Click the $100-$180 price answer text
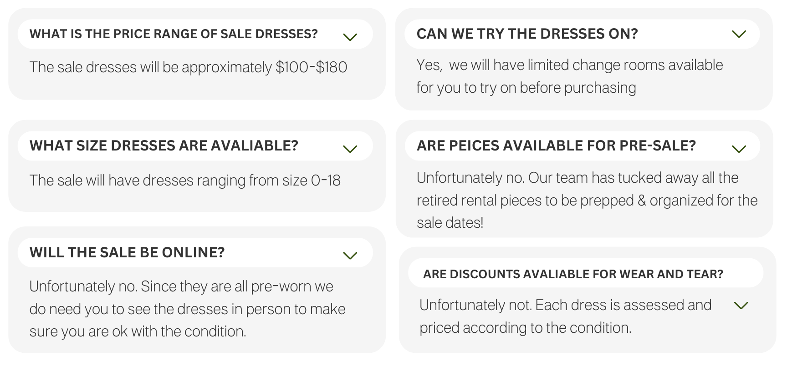The width and height of the screenshot is (787, 366). tap(189, 67)
